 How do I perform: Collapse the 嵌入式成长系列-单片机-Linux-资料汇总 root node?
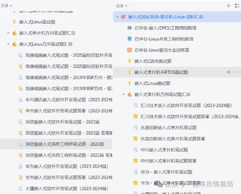point(117,17)
